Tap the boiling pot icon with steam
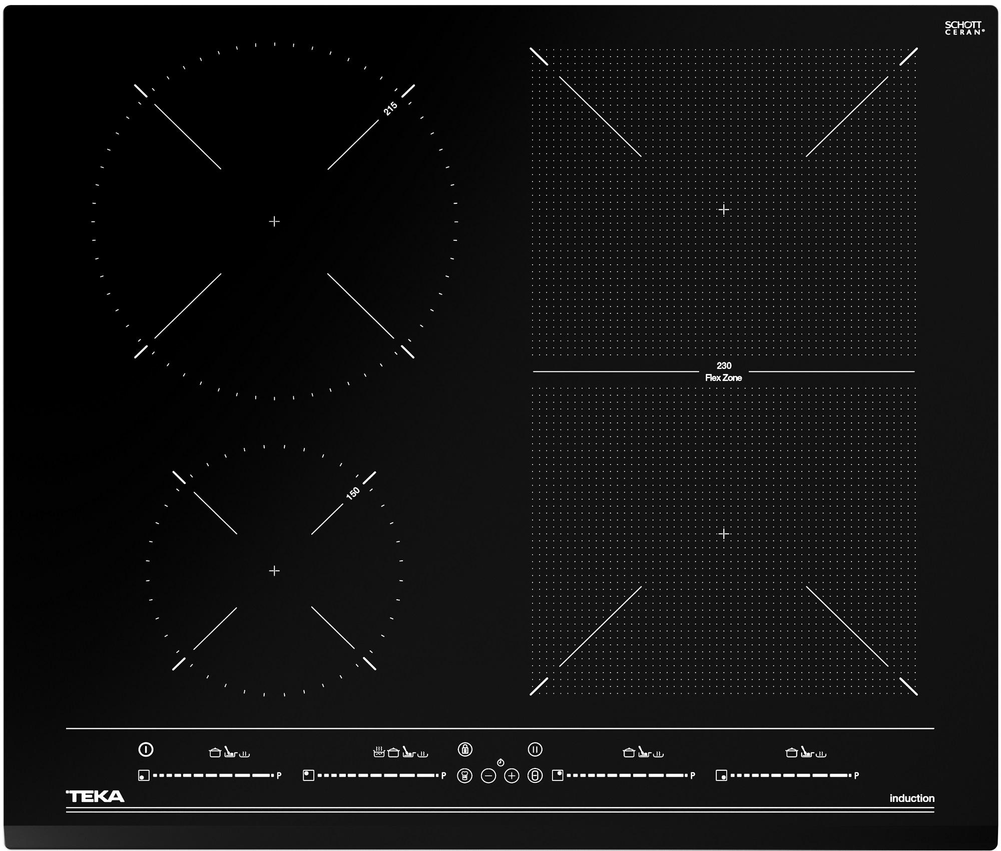Screen dimensions: 1001x851 pos(379,752)
